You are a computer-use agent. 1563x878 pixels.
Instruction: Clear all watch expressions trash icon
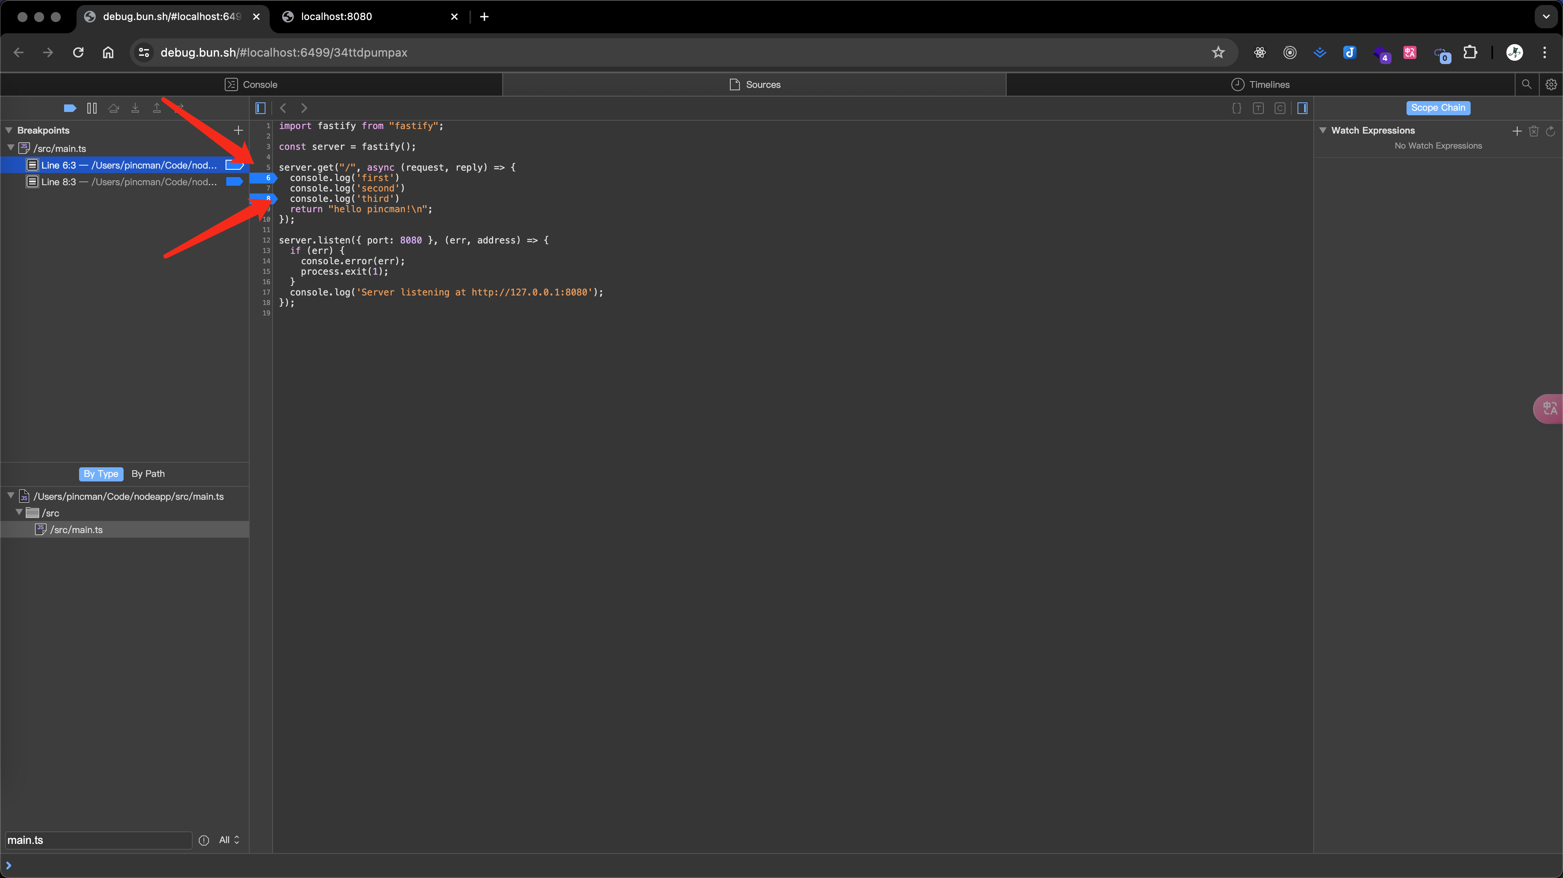1534,131
